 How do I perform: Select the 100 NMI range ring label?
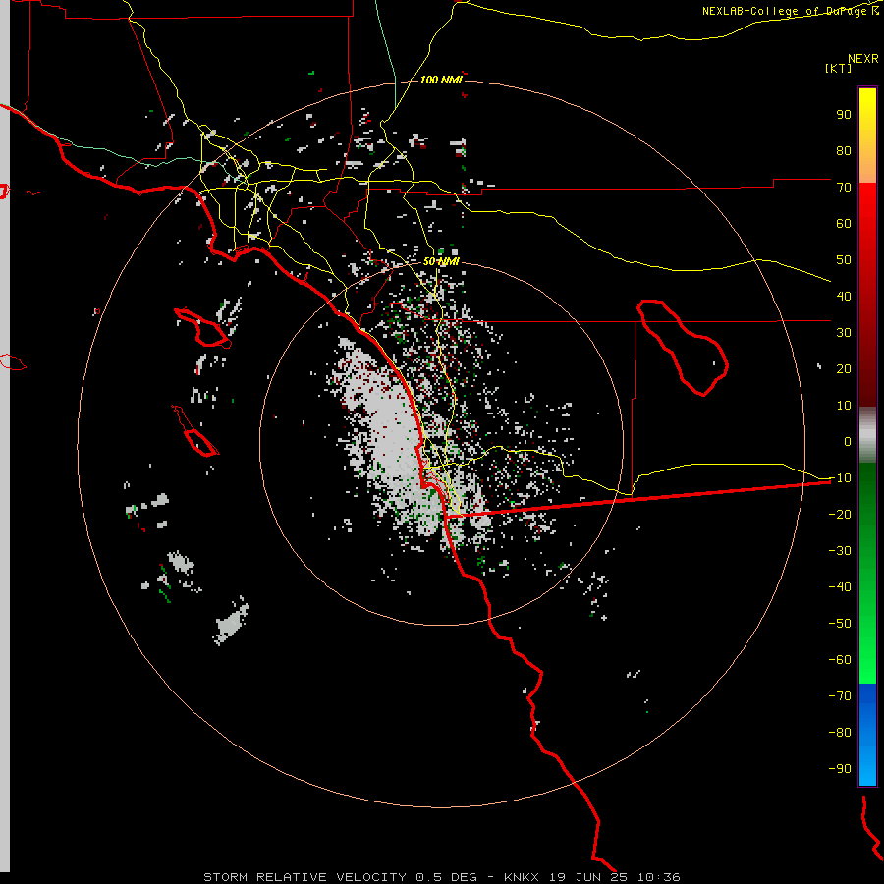click(441, 80)
